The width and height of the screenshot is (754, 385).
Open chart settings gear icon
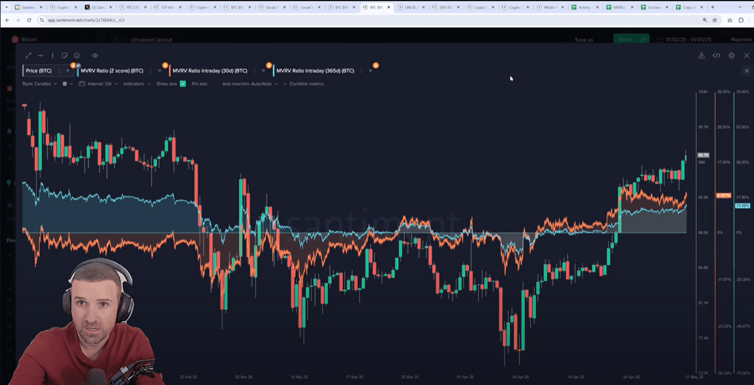[x=731, y=55]
